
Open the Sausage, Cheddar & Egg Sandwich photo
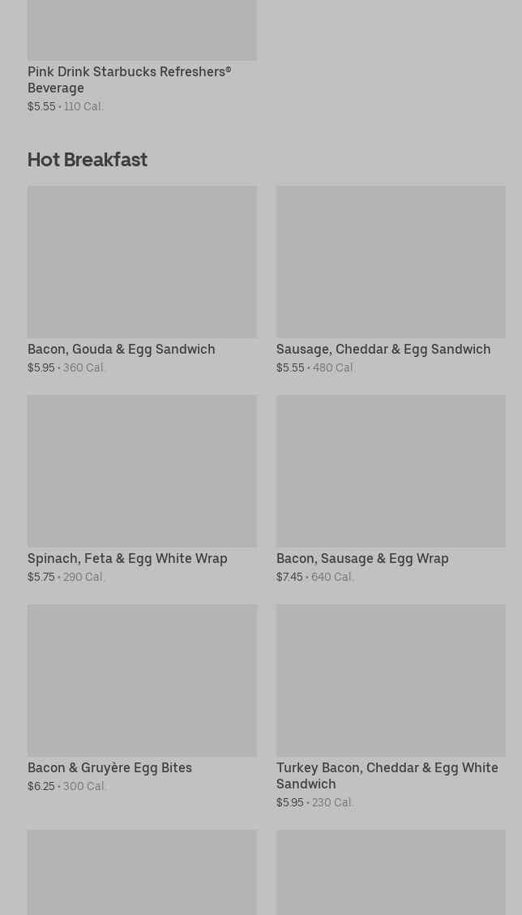coord(391,262)
